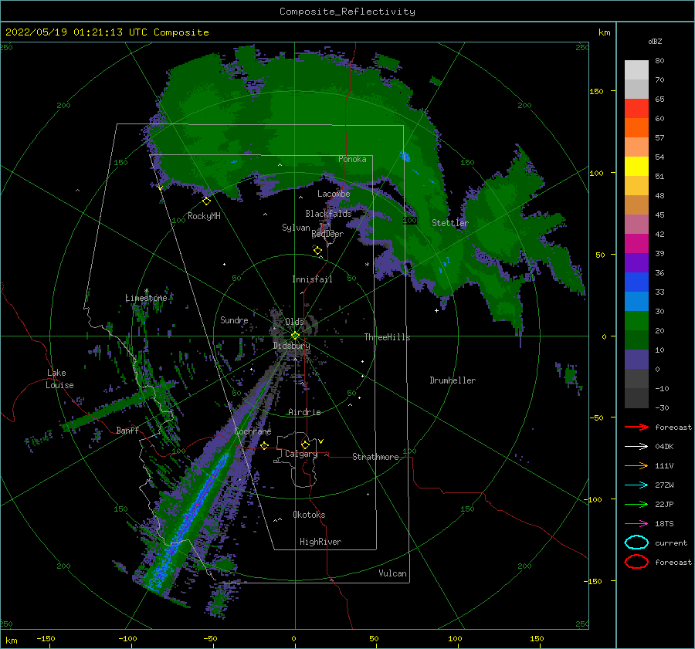Click the 39 dBZ magenta color swatch
The height and width of the screenshot is (649, 695).
click(636, 243)
